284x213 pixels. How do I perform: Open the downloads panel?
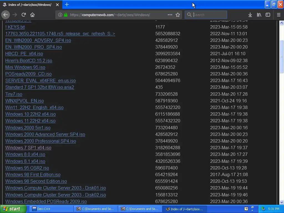click(x=250, y=15)
